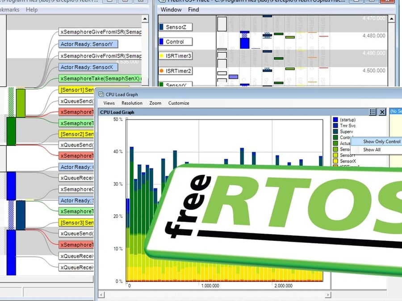Click (startup) legend color swatch
Image resolution: width=402 pixels, height=301 pixels.
pos(335,120)
